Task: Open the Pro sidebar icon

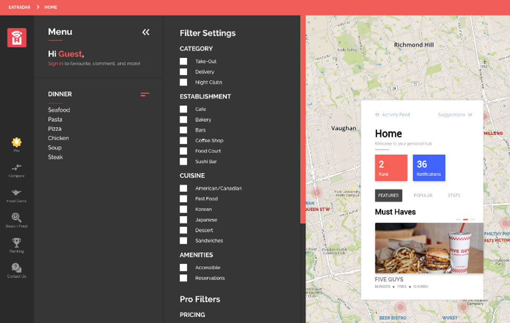Action: (x=16, y=144)
